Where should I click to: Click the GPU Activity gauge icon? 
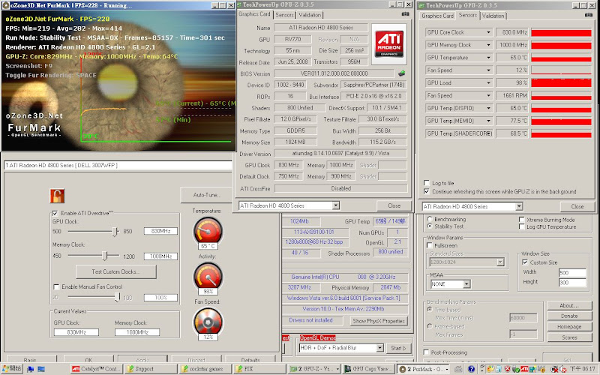coord(206,276)
